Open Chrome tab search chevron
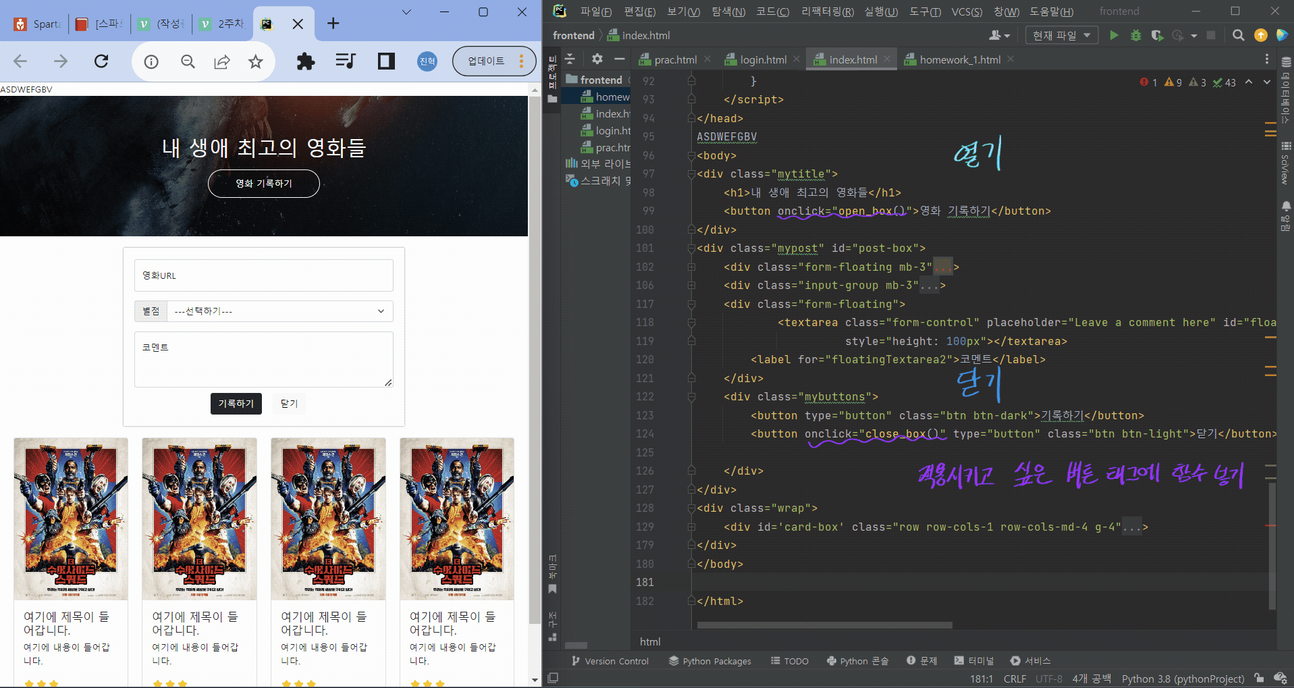Image resolution: width=1294 pixels, height=688 pixels. pos(406,11)
